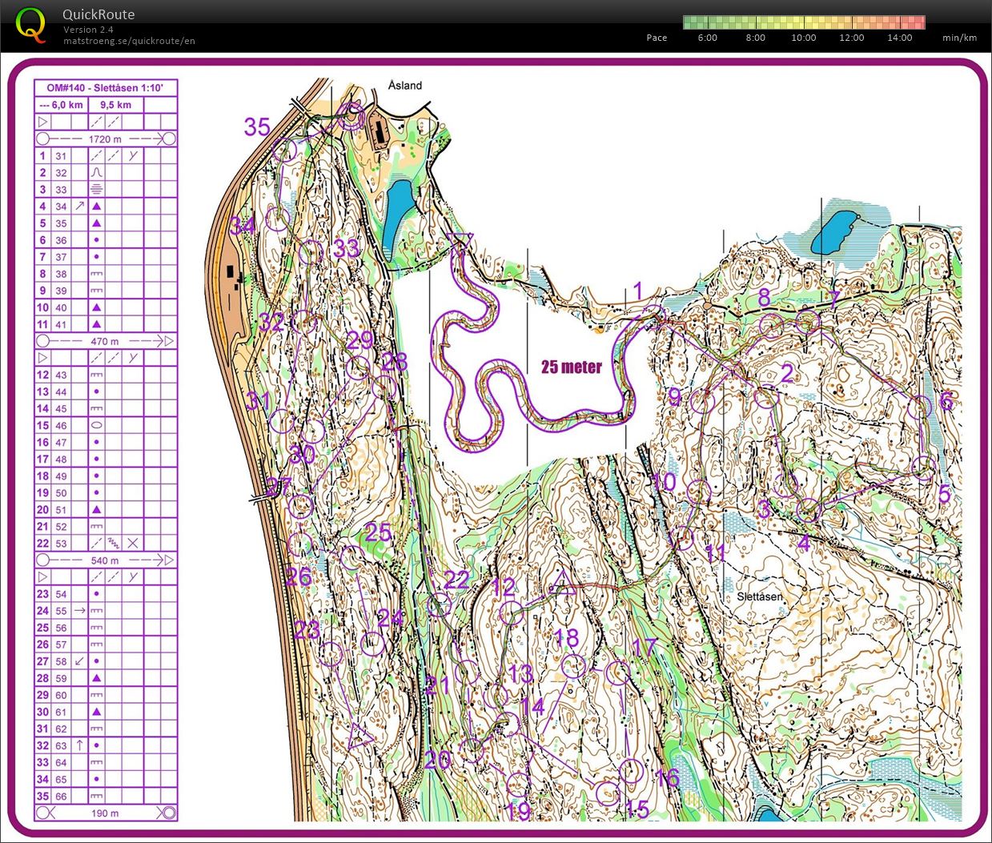Click the QuickRoute title text
Viewport: 992px width, 843px height.
click(x=98, y=14)
